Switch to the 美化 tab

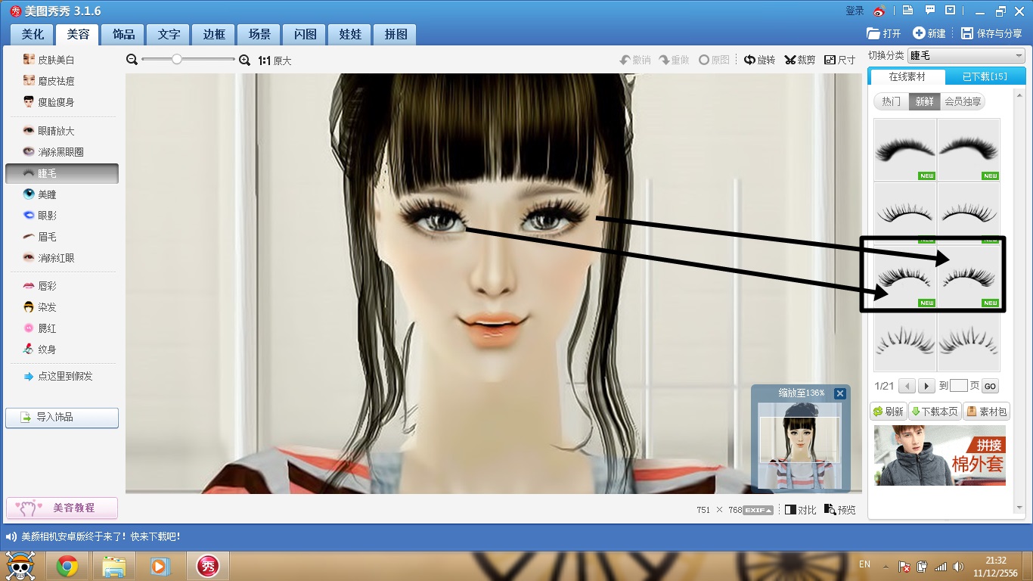point(33,34)
